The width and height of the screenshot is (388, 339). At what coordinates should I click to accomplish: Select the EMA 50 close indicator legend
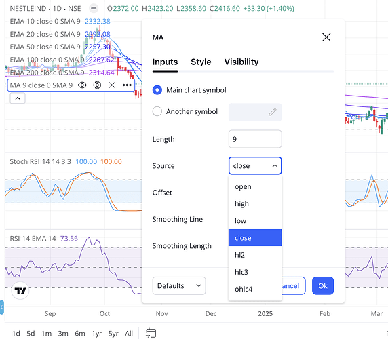[45, 47]
